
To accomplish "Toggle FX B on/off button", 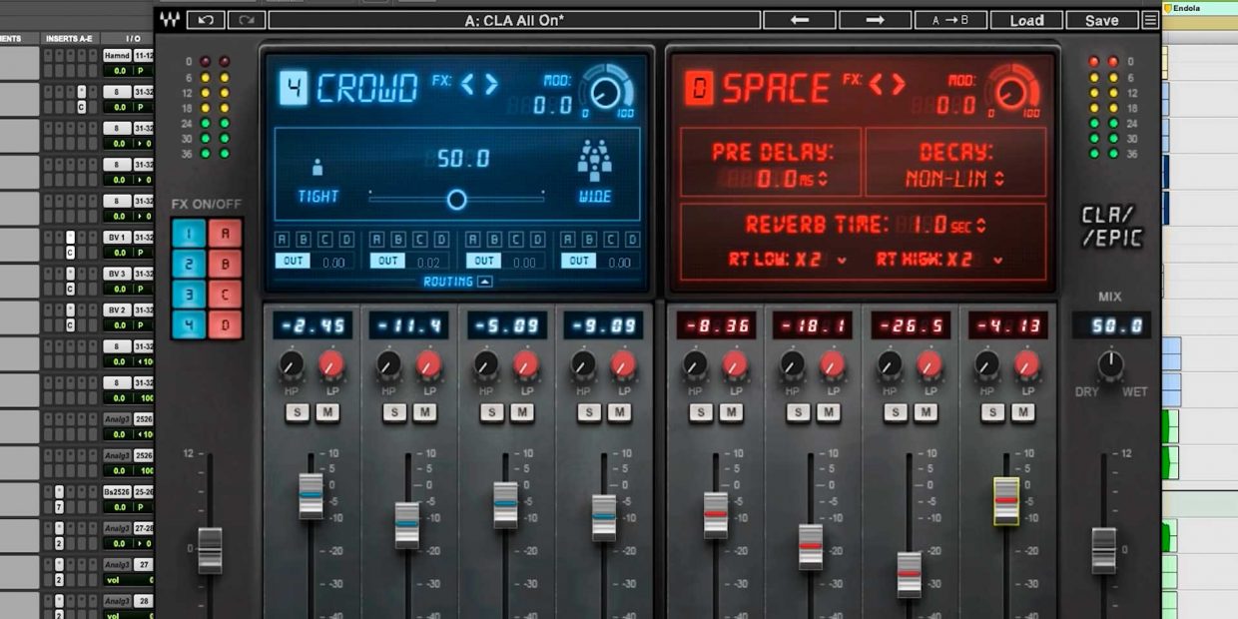I will (x=225, y=265).
